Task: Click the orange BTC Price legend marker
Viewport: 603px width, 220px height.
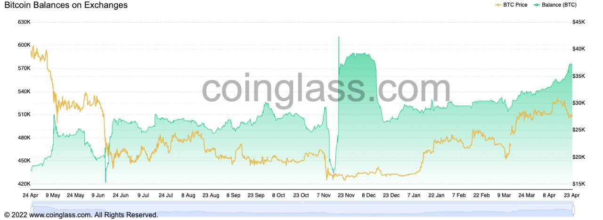Action: click(x=498, y=5)
